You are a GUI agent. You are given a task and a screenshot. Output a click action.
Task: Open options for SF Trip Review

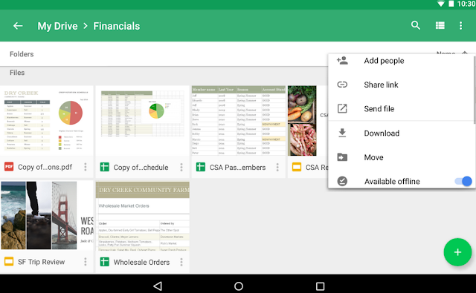[86, 262]
